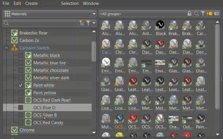Select the 'OCS Silver B' material label
Image resolution: width=223 pixels, height=139 pixels.
point(45,115)
